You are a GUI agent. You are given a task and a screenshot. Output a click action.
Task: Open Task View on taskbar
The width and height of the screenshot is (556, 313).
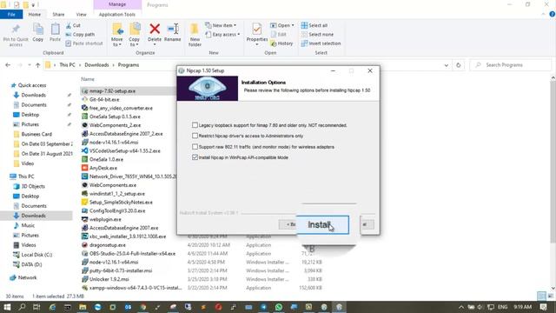pos(36,307)
